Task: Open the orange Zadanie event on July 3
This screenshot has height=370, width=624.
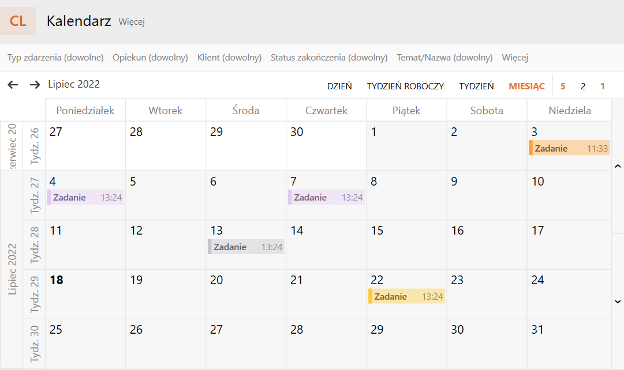Action: click(569, 148)
